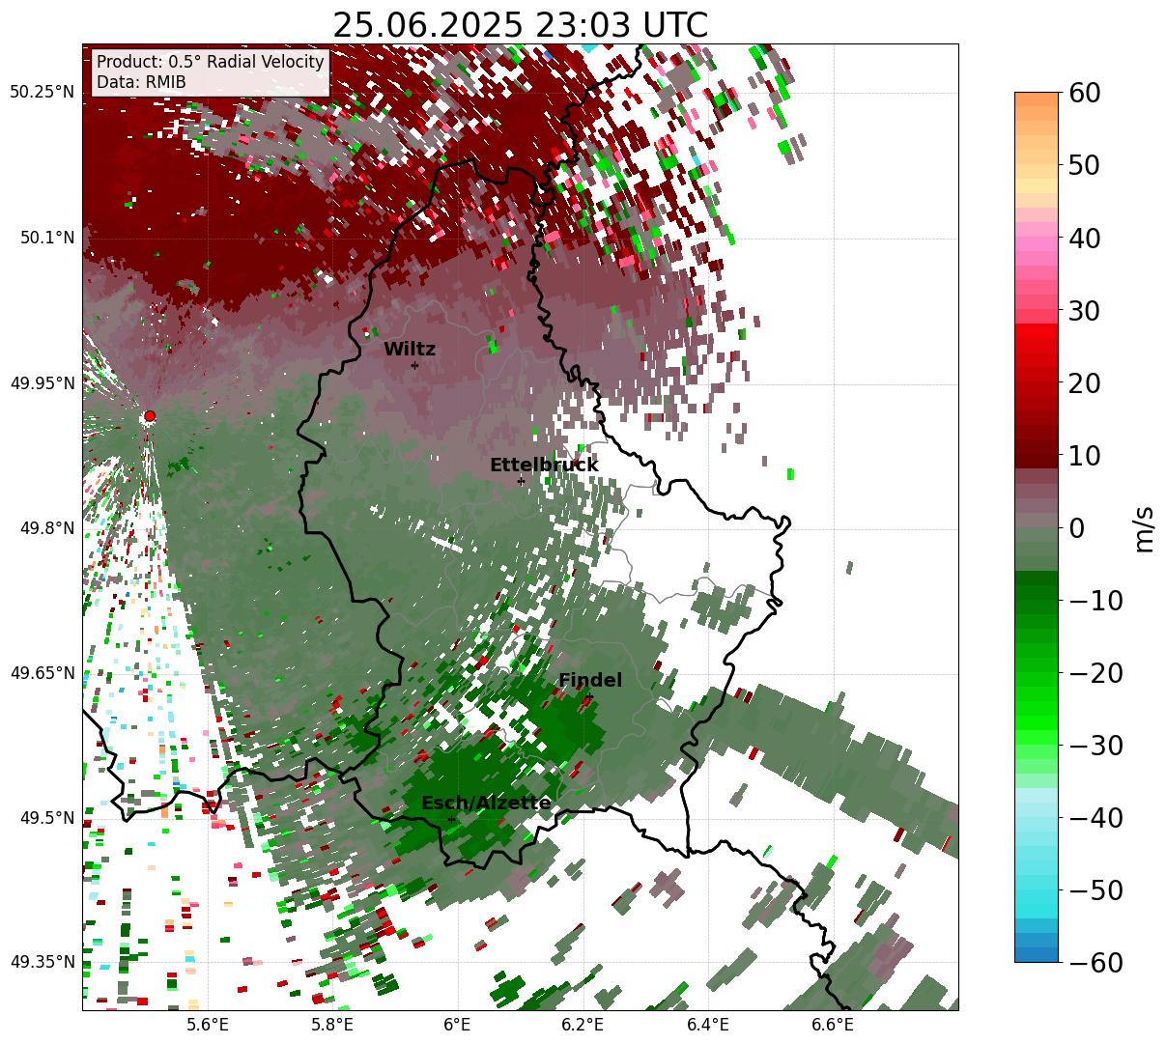1166x1044 pixels.
Task: Click the colorbar 20 tick label
Action: 1084,383
